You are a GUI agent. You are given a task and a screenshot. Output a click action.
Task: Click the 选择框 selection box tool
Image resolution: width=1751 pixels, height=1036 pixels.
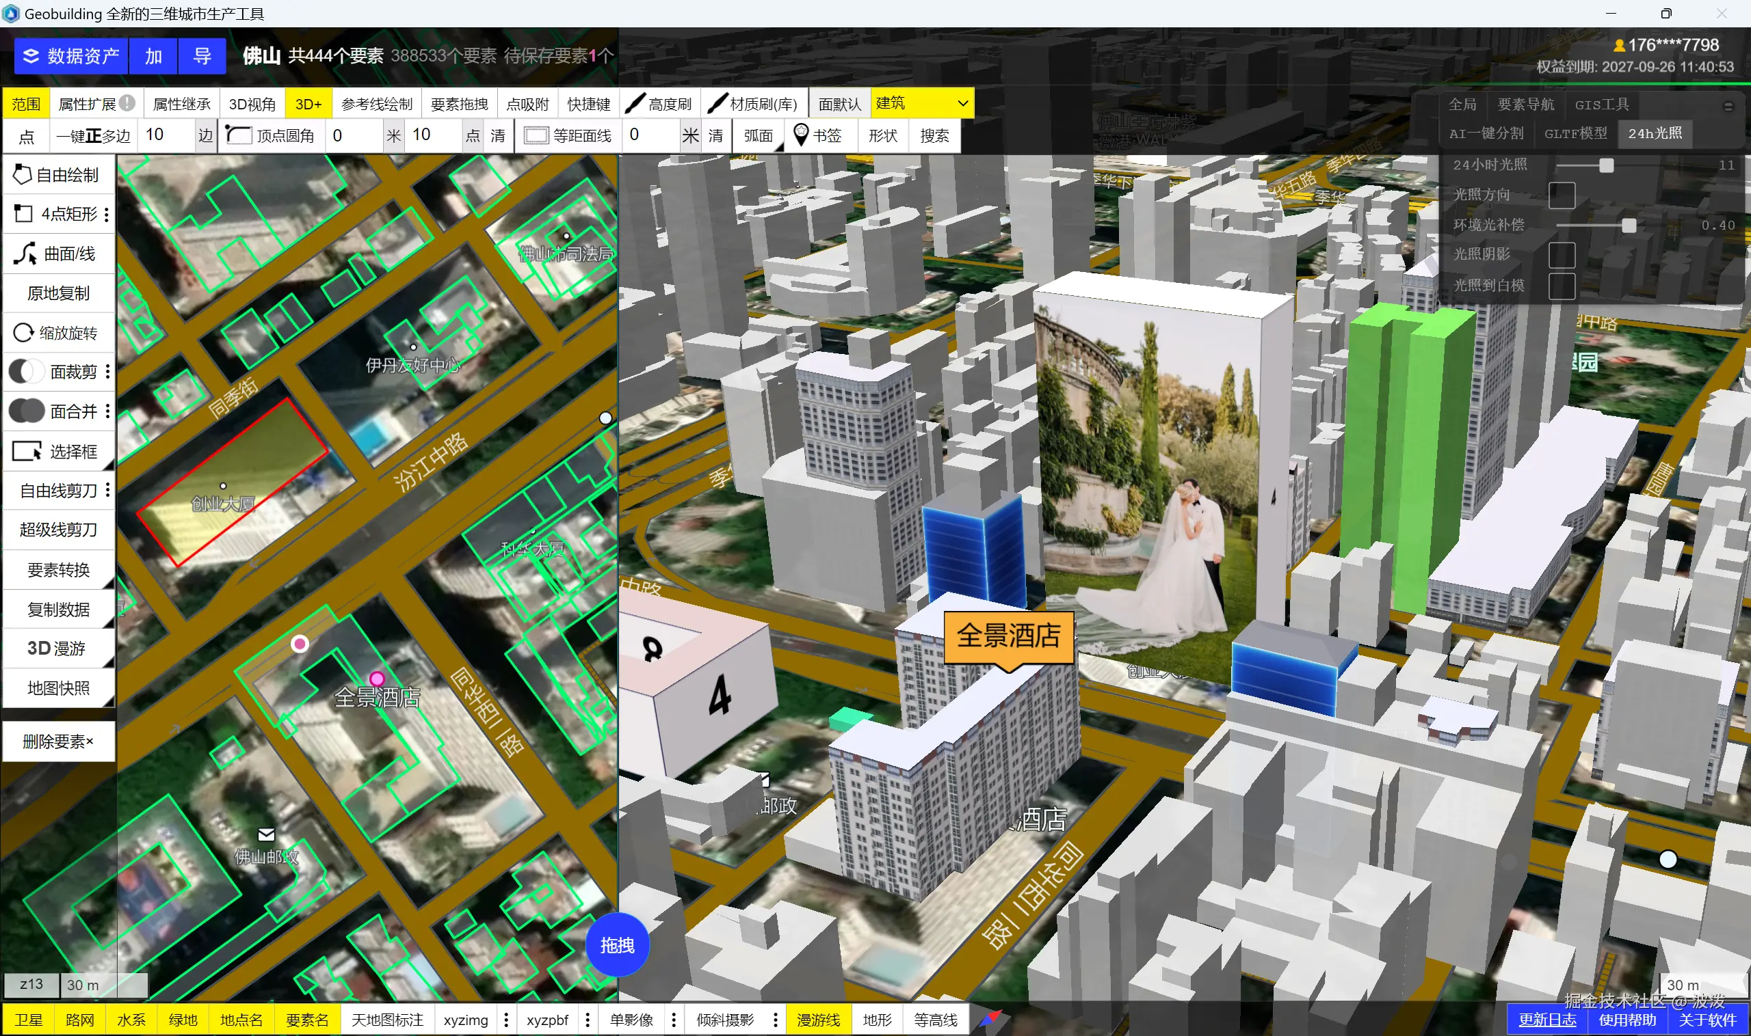tap(59, 452)
